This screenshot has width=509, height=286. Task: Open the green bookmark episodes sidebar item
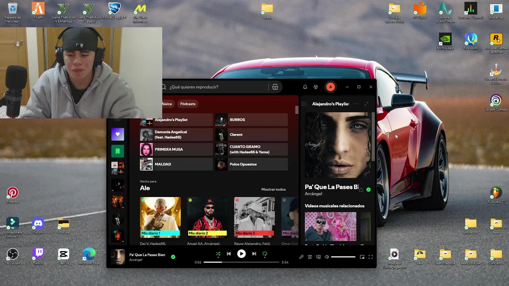118,151
